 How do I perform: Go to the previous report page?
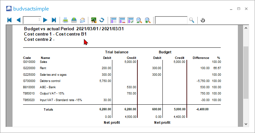point(18,20)
